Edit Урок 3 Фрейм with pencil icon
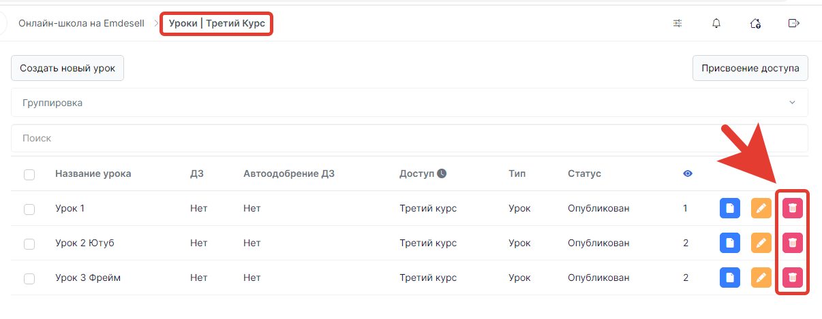Image resolution: width=822 pixels, height=319 pixels. pyautogui.click(x=761, y=277)
